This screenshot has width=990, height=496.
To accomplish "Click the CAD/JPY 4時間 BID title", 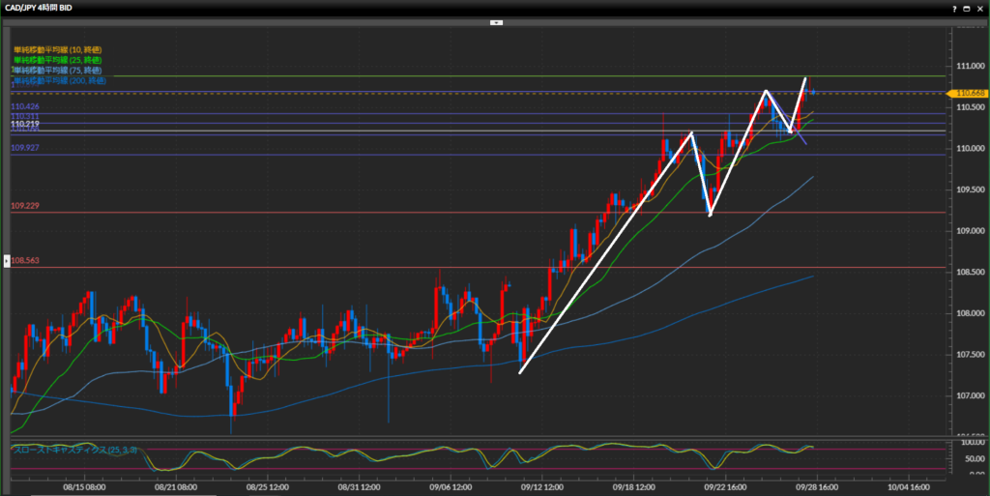I will pyautogui.click(x=44, y=7).
